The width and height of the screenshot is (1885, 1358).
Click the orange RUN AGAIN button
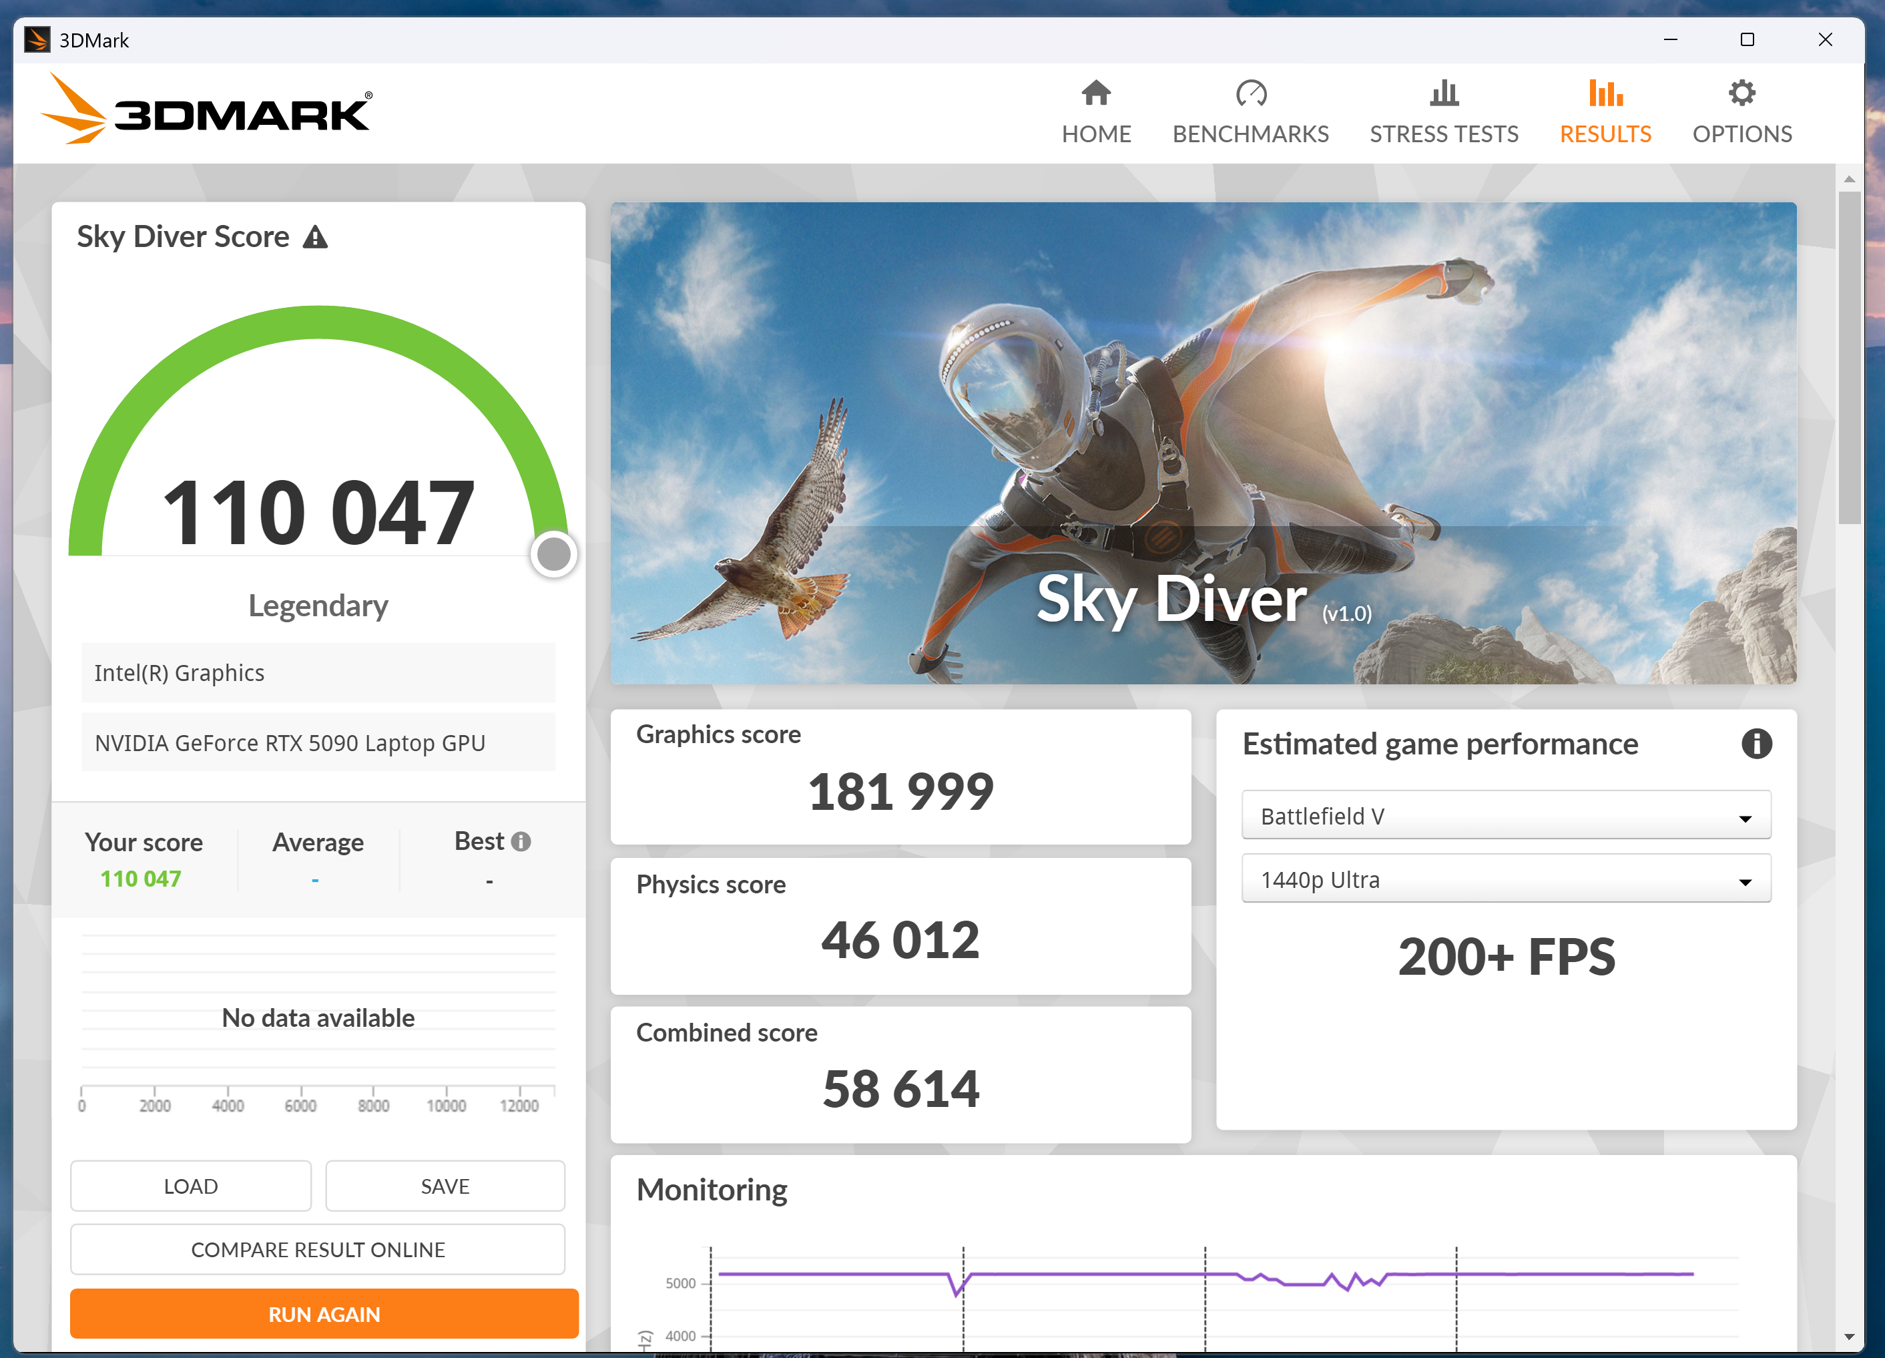point(324,1314)
